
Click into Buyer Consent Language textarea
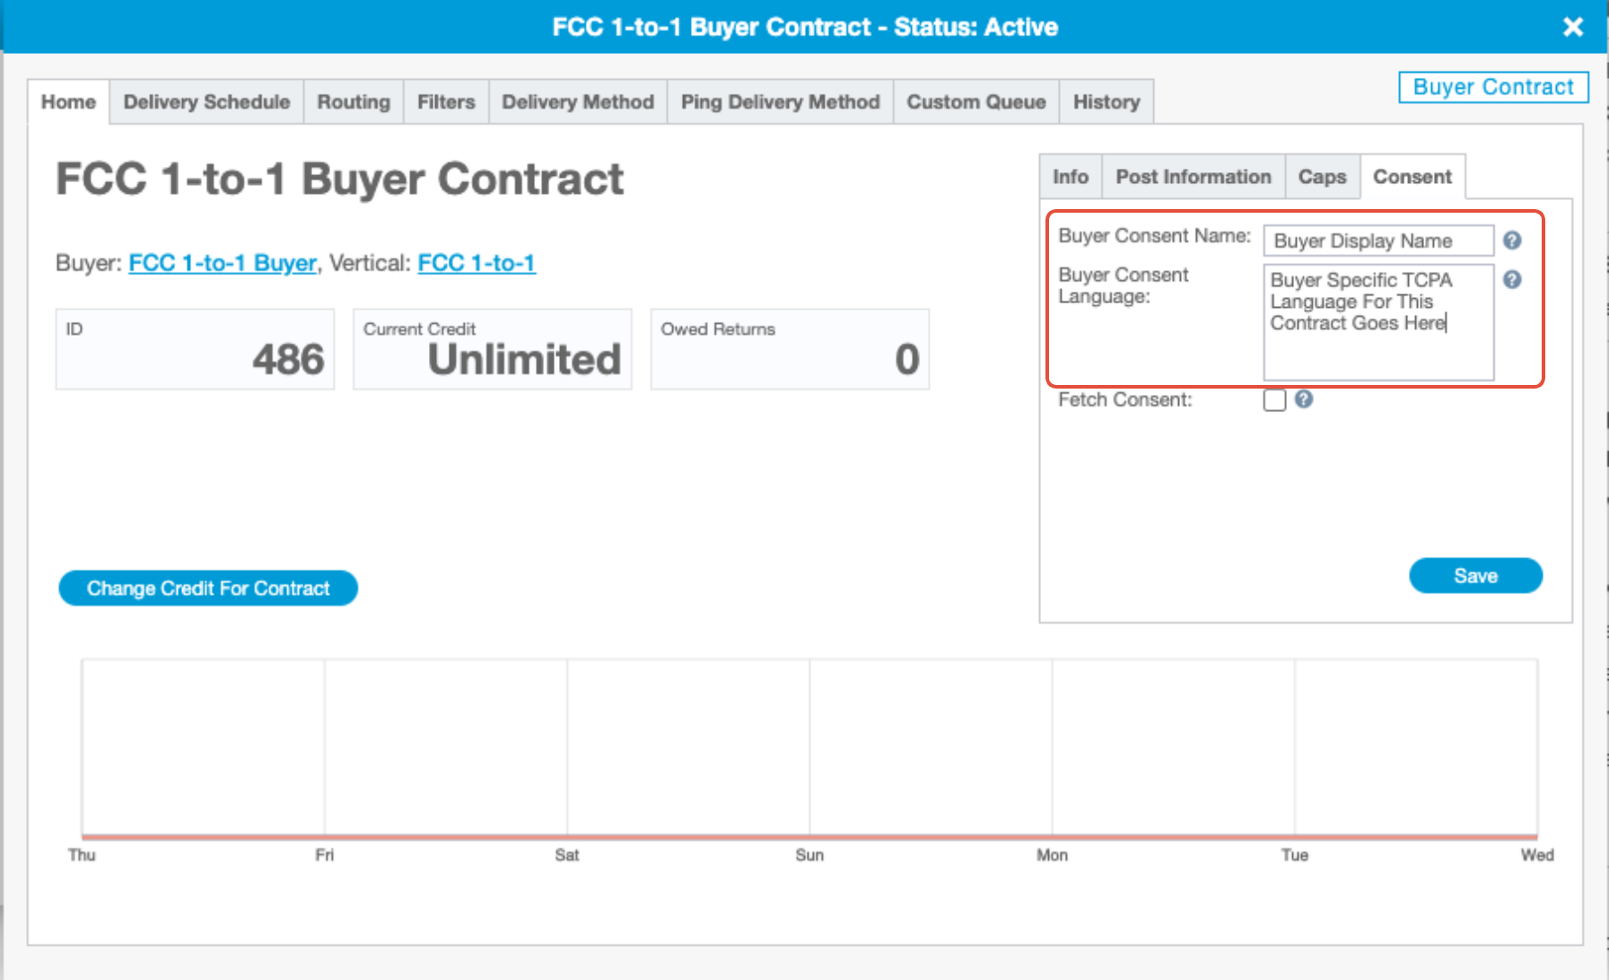tap(1378, 322)
